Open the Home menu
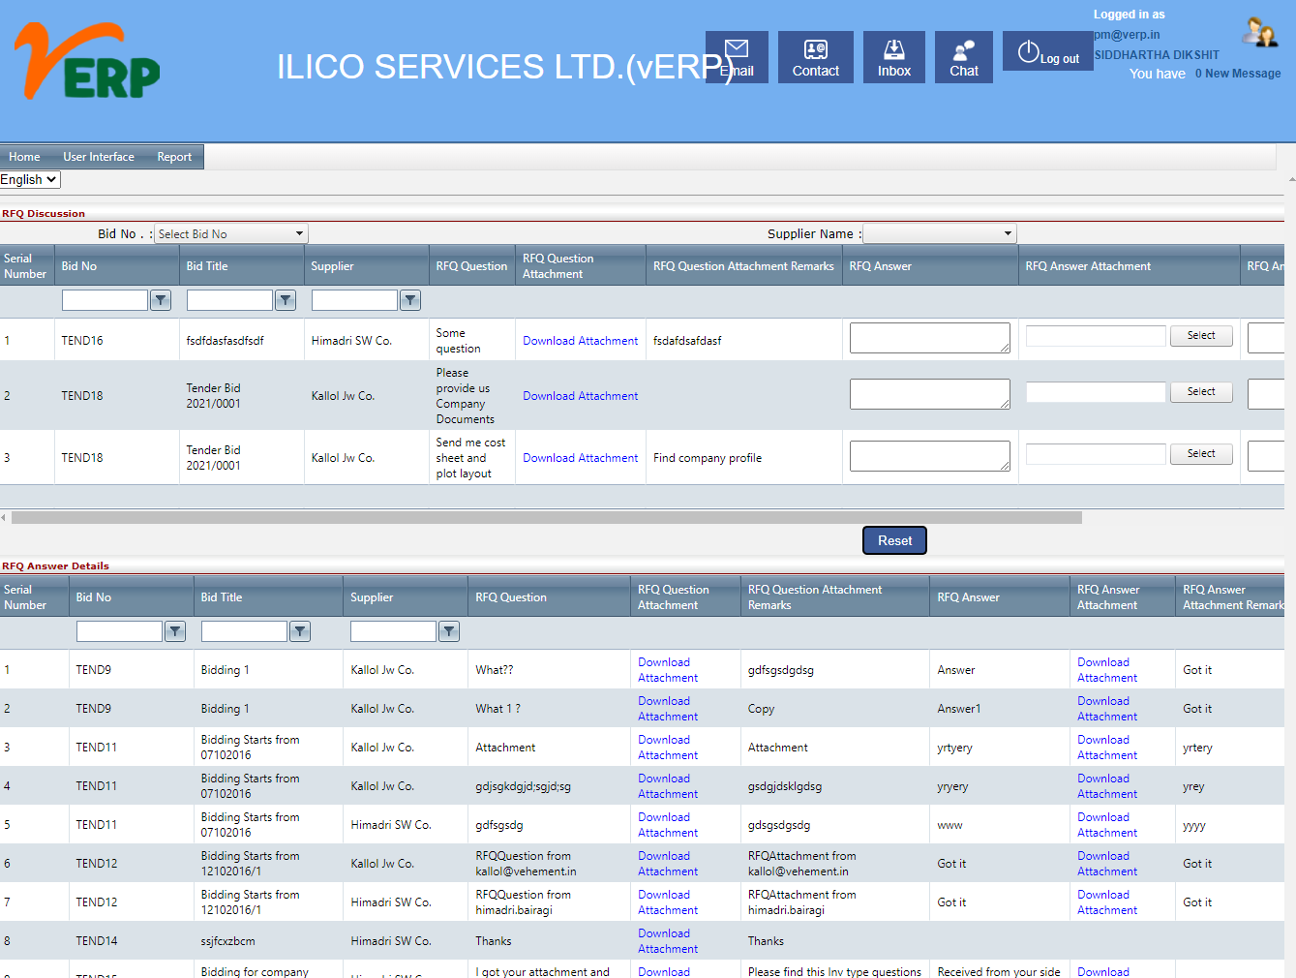The width and height of the screenshot is (1296, 978). [x=24, y=157]
